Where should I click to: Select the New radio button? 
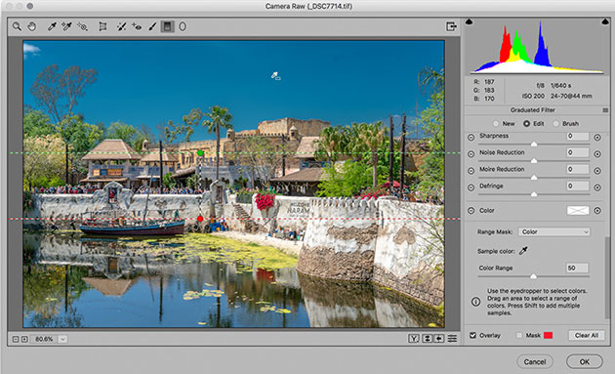[496, 124]
